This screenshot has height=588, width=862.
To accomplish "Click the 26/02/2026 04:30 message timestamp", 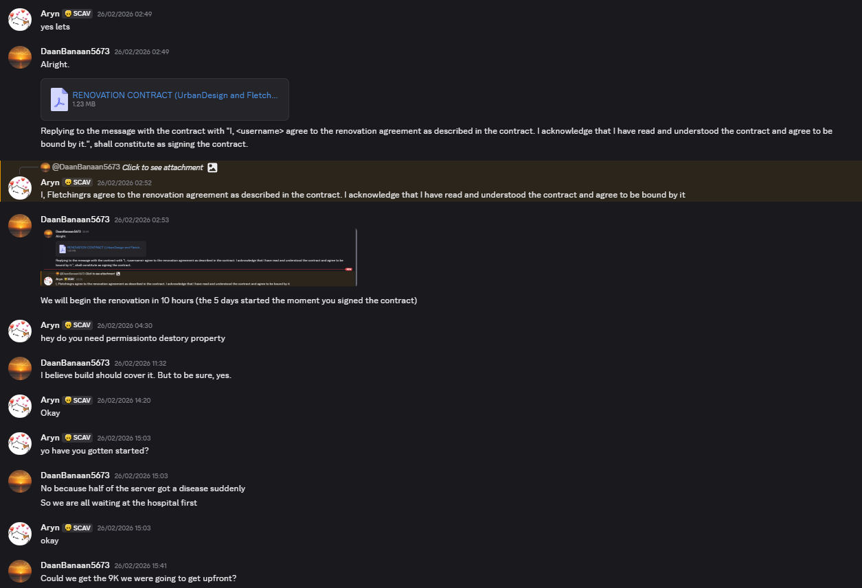I will 124,325.
